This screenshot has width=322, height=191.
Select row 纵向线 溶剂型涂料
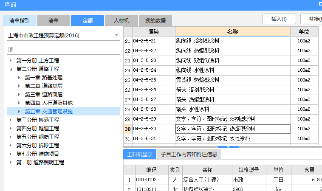coord(233,41)
